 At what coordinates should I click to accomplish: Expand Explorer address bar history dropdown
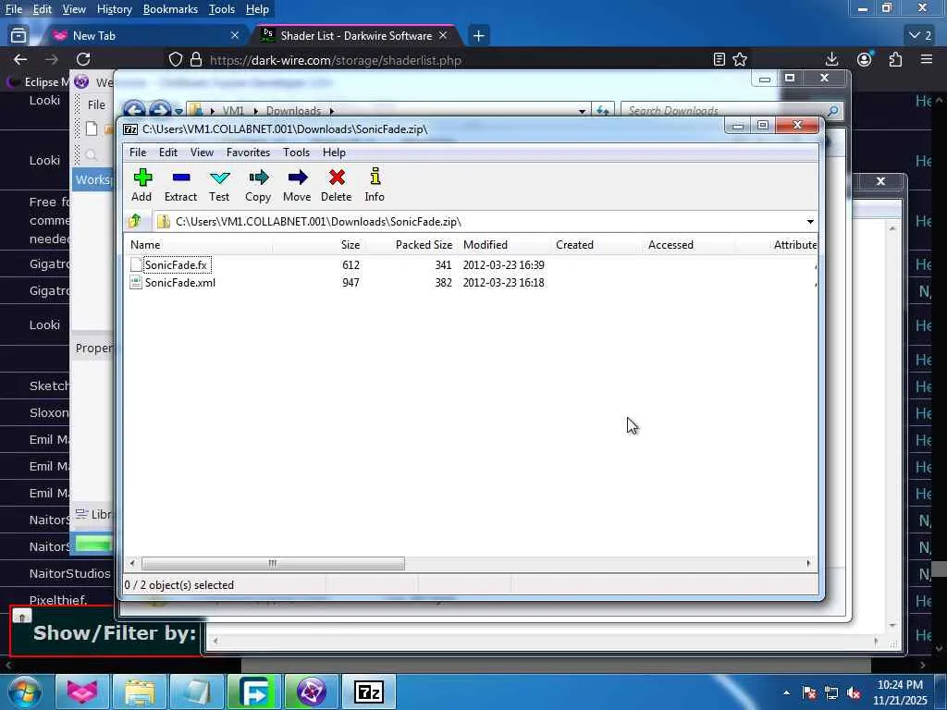pos(582,111)
